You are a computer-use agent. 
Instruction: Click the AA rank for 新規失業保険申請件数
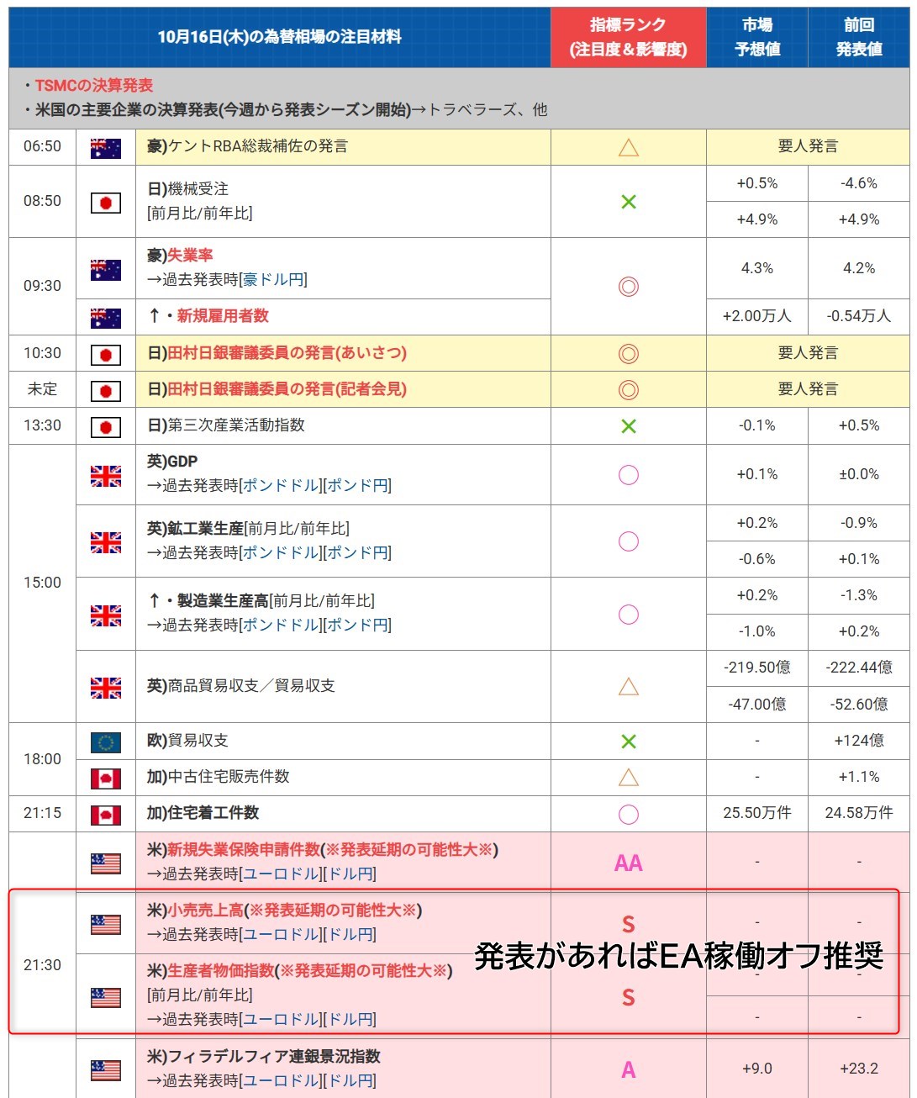click(628, 863)
